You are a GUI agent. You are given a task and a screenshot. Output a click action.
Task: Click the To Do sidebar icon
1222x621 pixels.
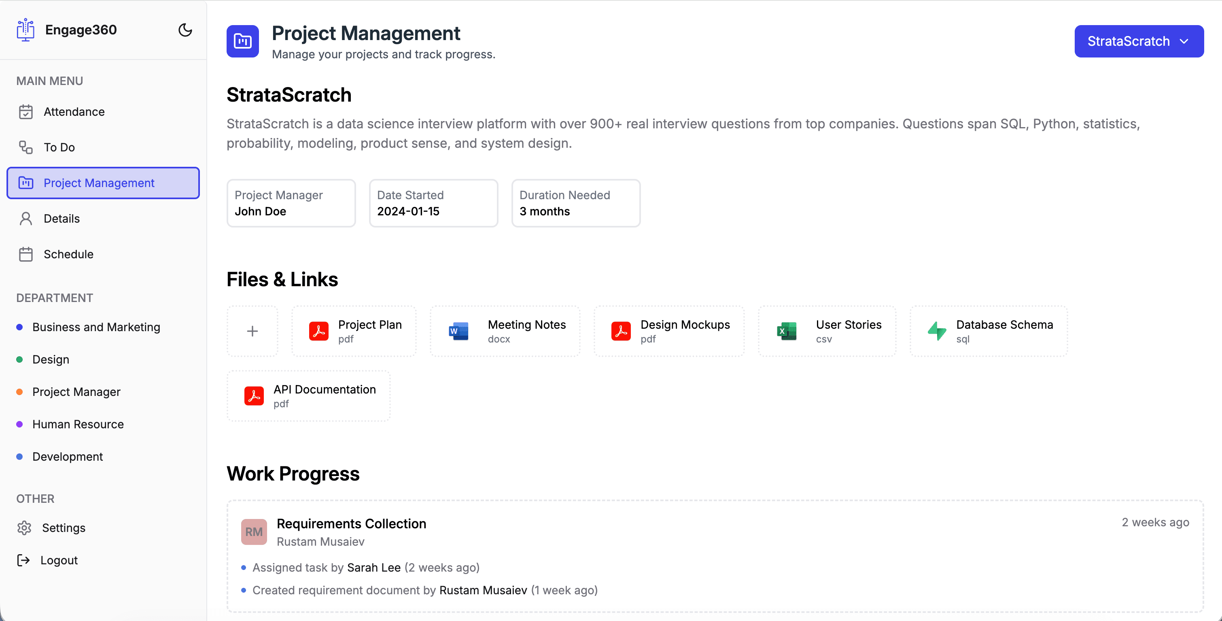[x=25, y=147]
